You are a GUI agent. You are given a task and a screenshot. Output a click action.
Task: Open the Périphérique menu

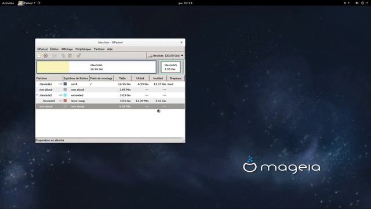[83, 49]
